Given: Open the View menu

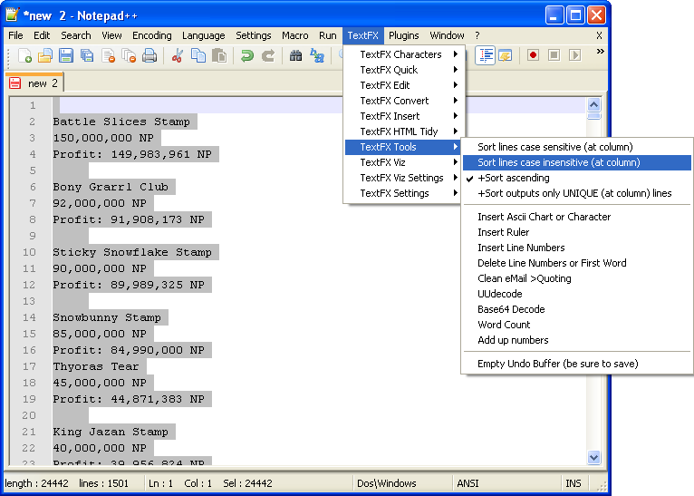Looking at the screenshot, I should [x=111, y=35].
